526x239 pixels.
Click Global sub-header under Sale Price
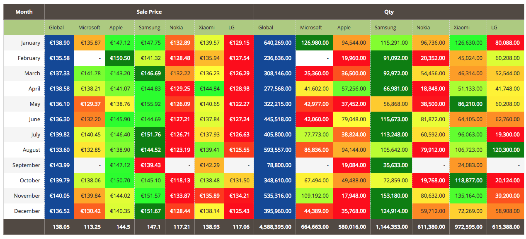[59, 28]
